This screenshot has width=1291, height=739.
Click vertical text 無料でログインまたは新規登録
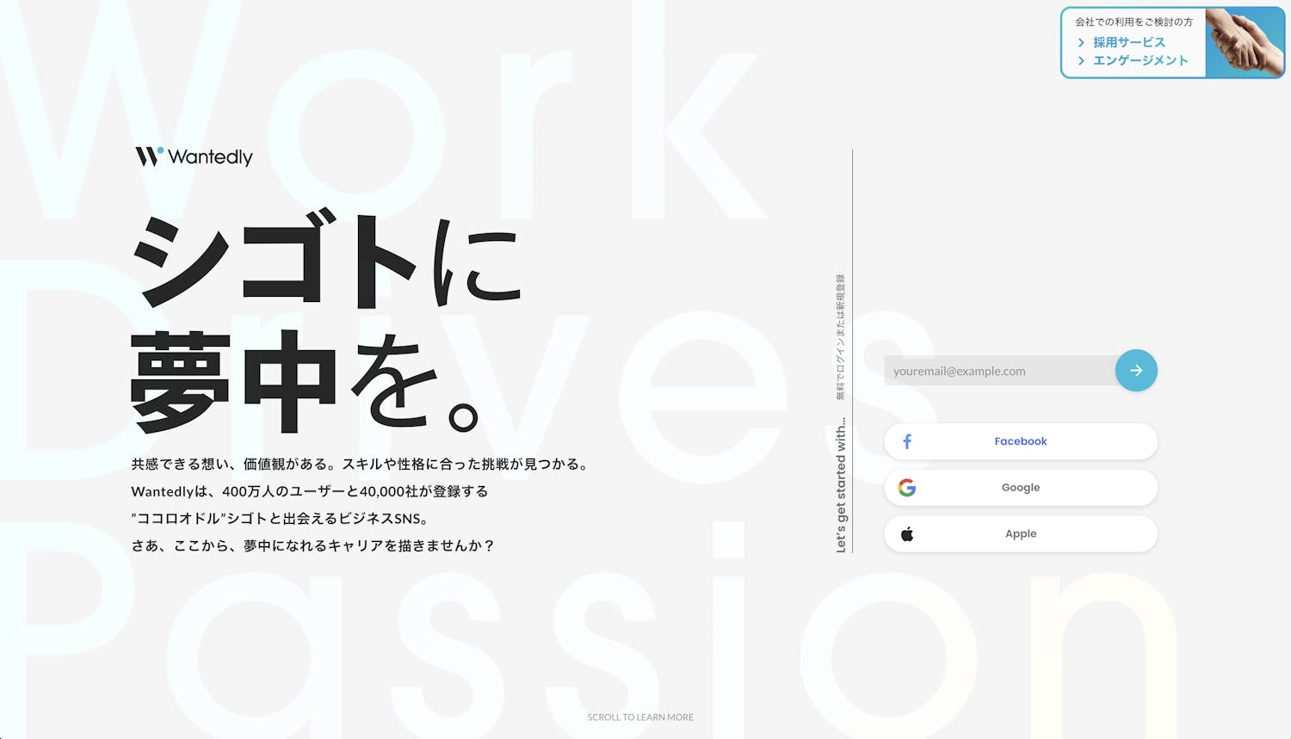(840, 336)
